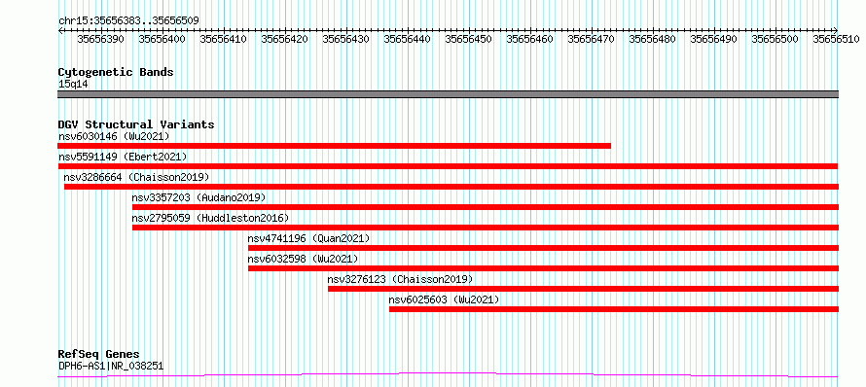Click ruler position 35656500

[775, 39]
